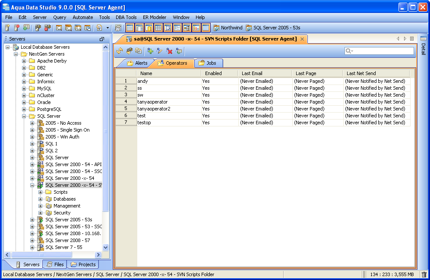Sort by the Name column header
The width and height of the screenshot is (430, 280).
pos(169,73)
